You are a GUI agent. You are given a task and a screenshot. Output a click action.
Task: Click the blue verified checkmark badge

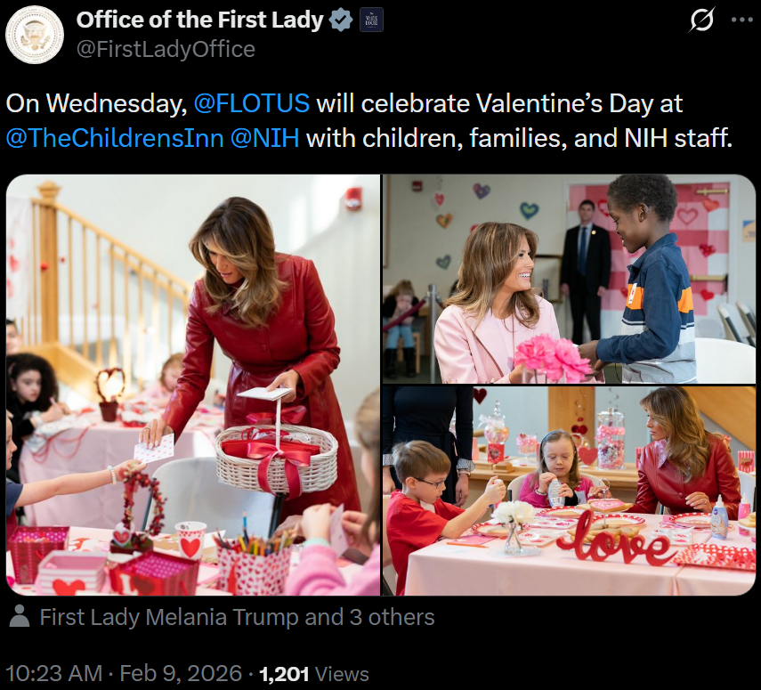tap(341, 20)
